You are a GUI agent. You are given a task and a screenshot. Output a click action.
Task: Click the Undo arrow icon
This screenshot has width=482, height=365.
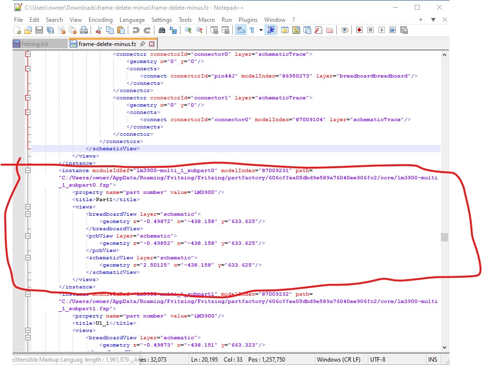[136, 30]
